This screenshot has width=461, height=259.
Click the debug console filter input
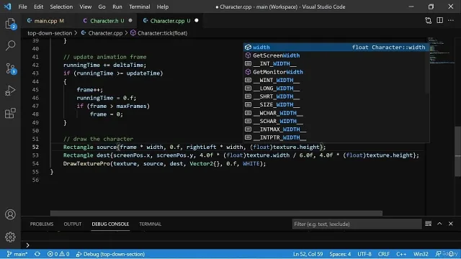(357, 224)
